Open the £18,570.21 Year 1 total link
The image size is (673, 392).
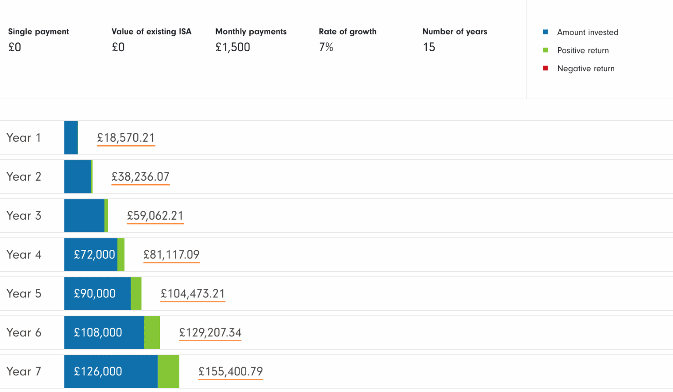[126, 137]
